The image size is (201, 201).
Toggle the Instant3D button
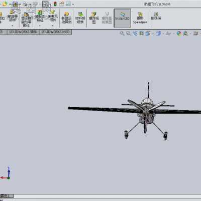click(123, 18)
